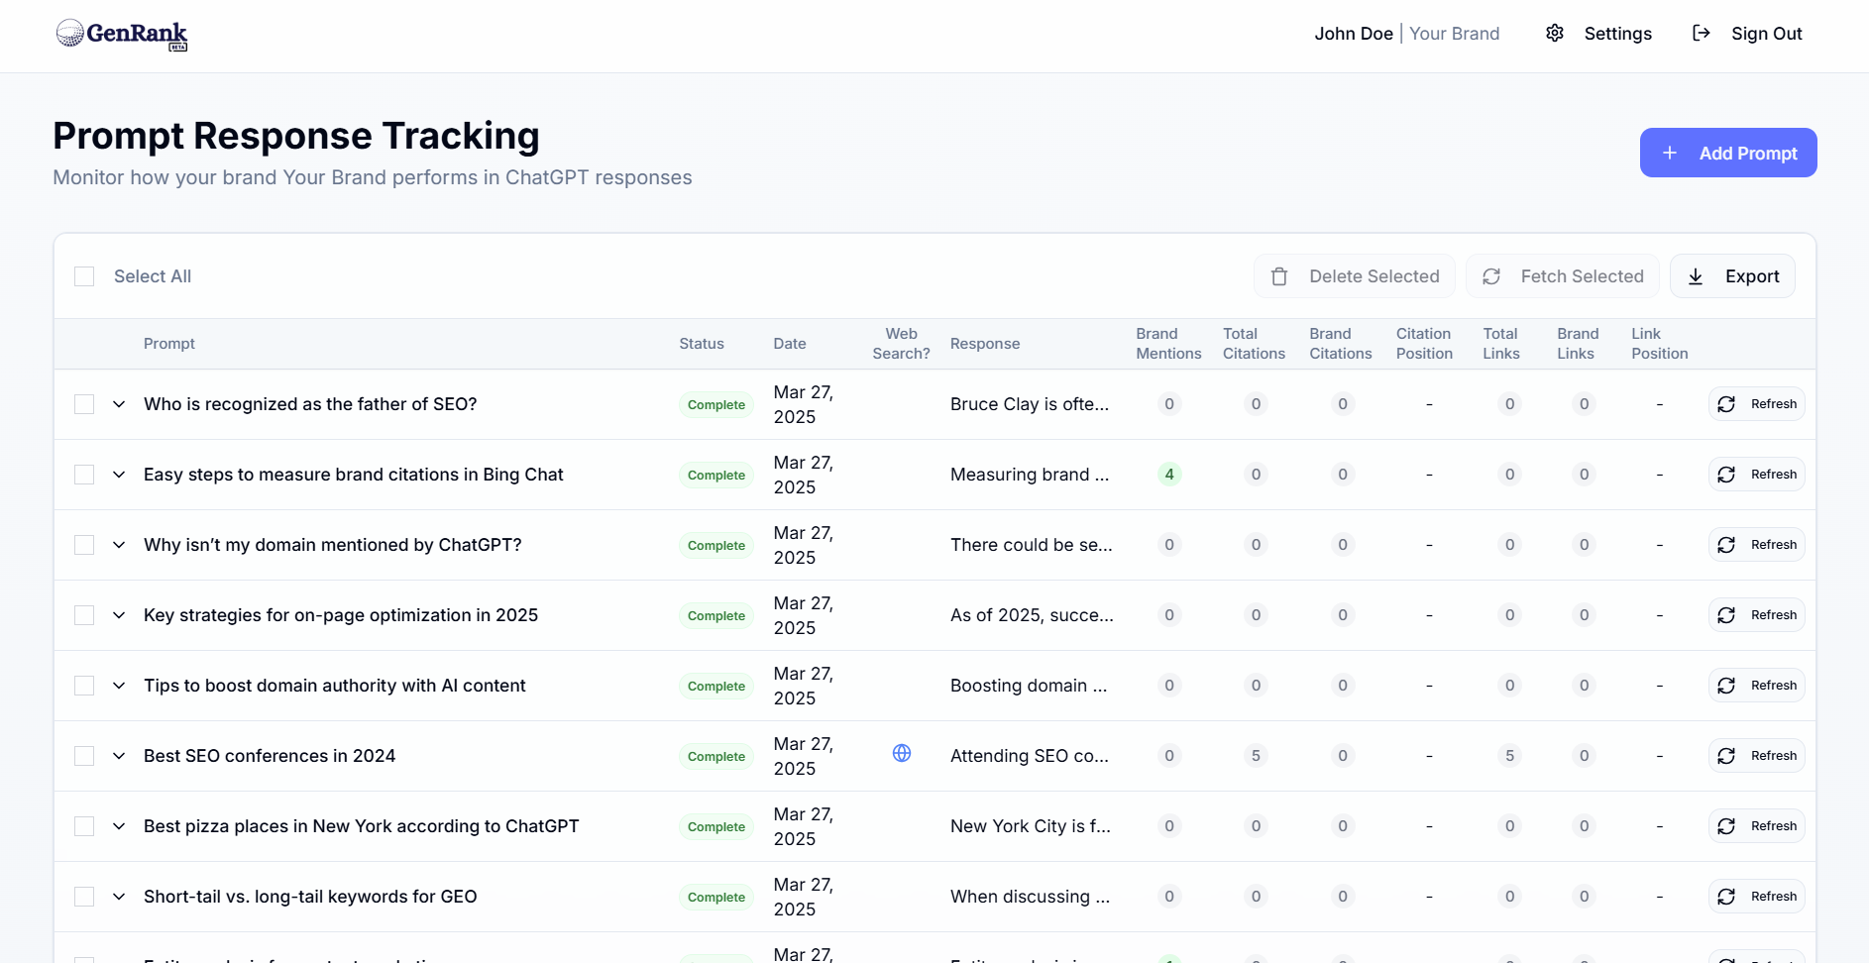Click the Total Citations column header

(1254, 344)
